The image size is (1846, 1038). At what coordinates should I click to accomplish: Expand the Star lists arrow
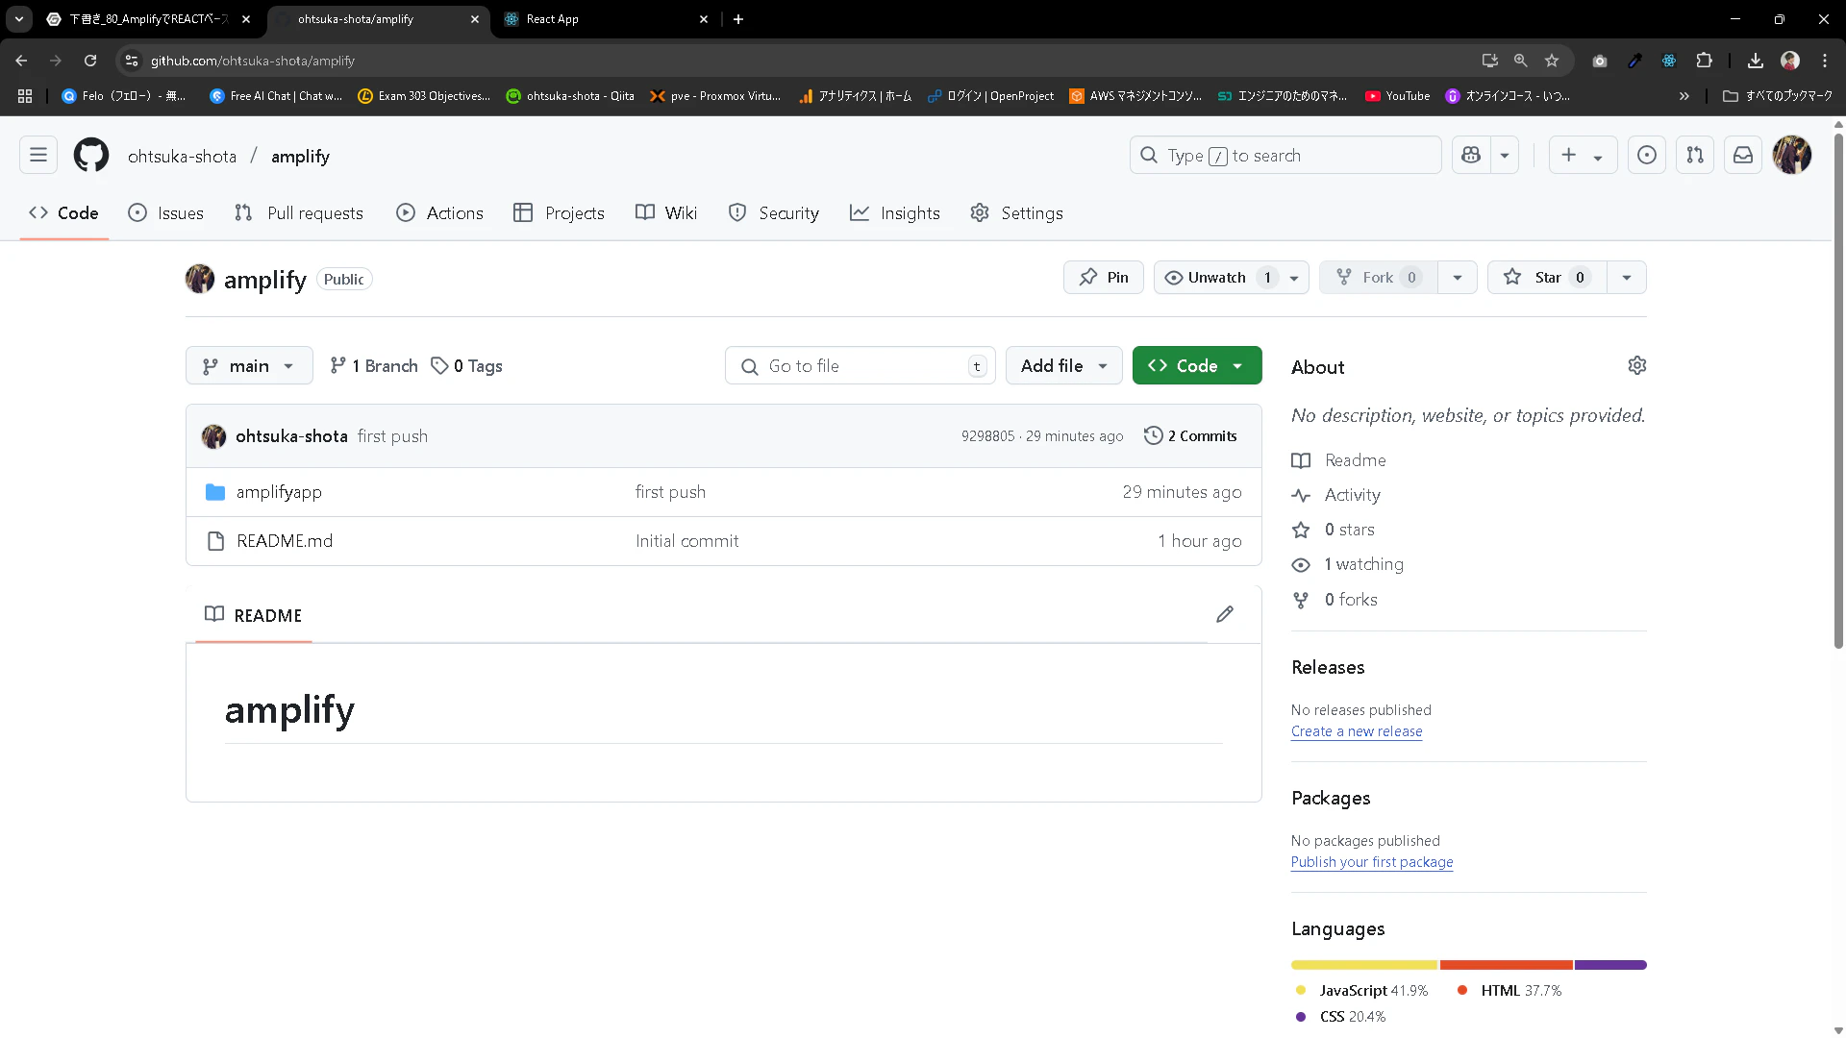1627,278
